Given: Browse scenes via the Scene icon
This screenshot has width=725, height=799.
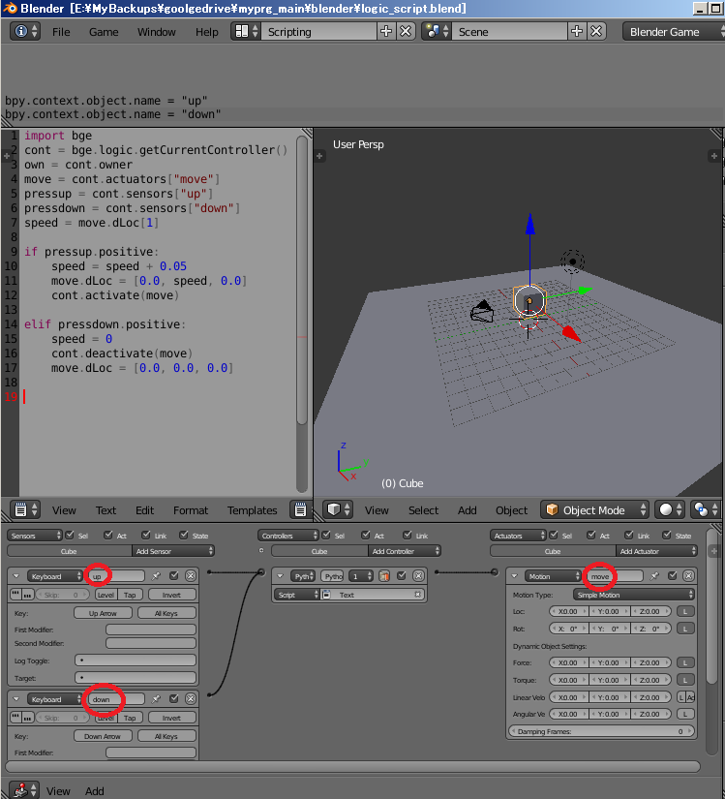Looking at the screenshot, I should tap(437, 32).
